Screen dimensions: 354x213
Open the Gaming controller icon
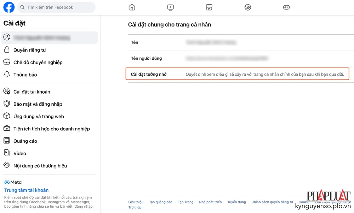pyautogui.click(x=286, y=7)
